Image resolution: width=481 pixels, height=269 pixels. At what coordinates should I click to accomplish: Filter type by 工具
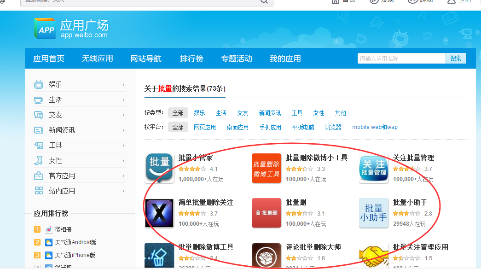(x=297, y=113)
